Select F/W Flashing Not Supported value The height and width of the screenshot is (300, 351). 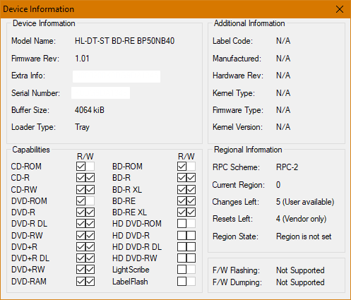(300, 270)
